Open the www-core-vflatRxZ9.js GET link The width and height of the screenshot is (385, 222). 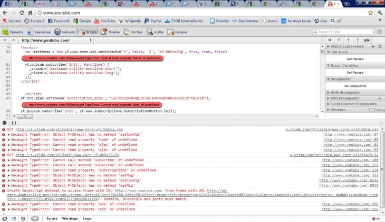(x=67, y=155)
